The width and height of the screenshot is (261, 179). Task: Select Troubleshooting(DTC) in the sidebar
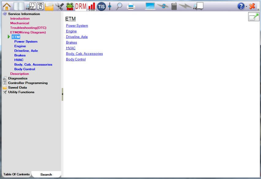(x=28, y=28)
